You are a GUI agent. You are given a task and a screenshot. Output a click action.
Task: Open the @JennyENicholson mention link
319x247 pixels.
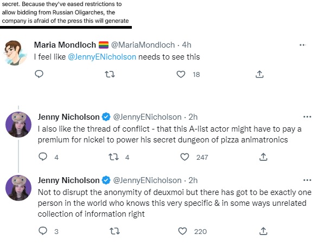pyautogui.click(x=102, y=57)
